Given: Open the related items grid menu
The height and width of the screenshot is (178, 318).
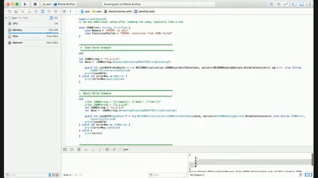Looking at the screenshot, I should coord(64,11).
